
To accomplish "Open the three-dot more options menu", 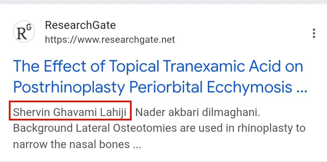I will click(x=314, y=33).
